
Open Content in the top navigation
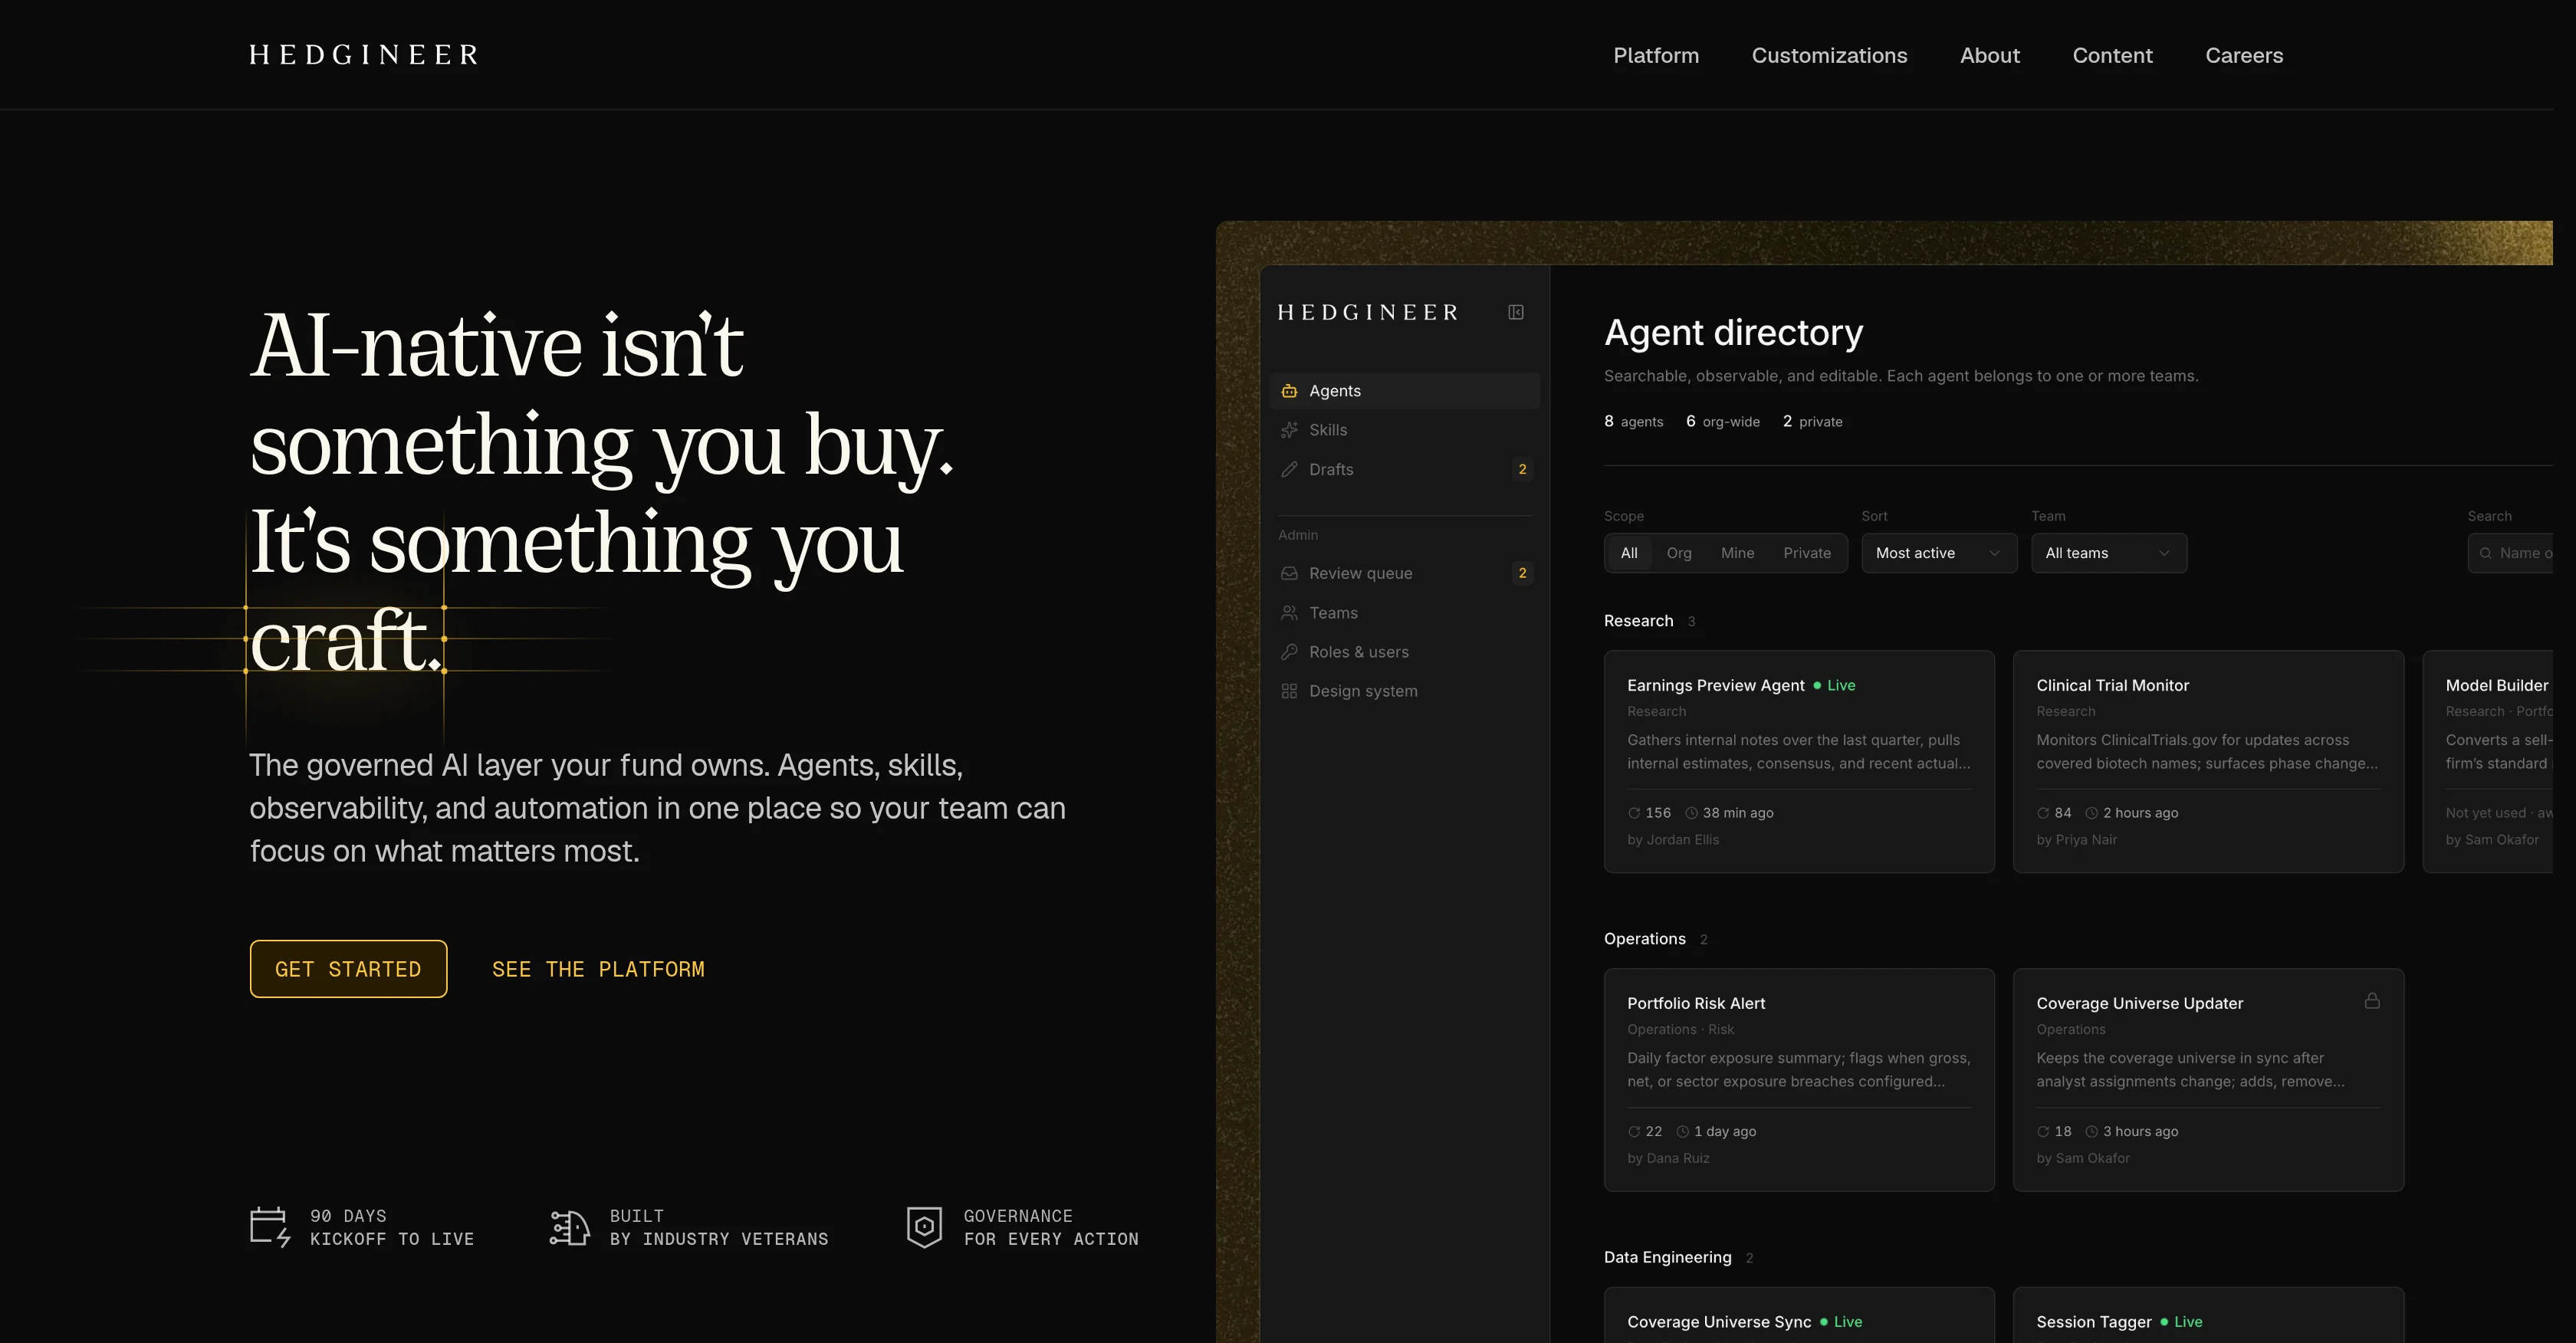pos(2112,55)
